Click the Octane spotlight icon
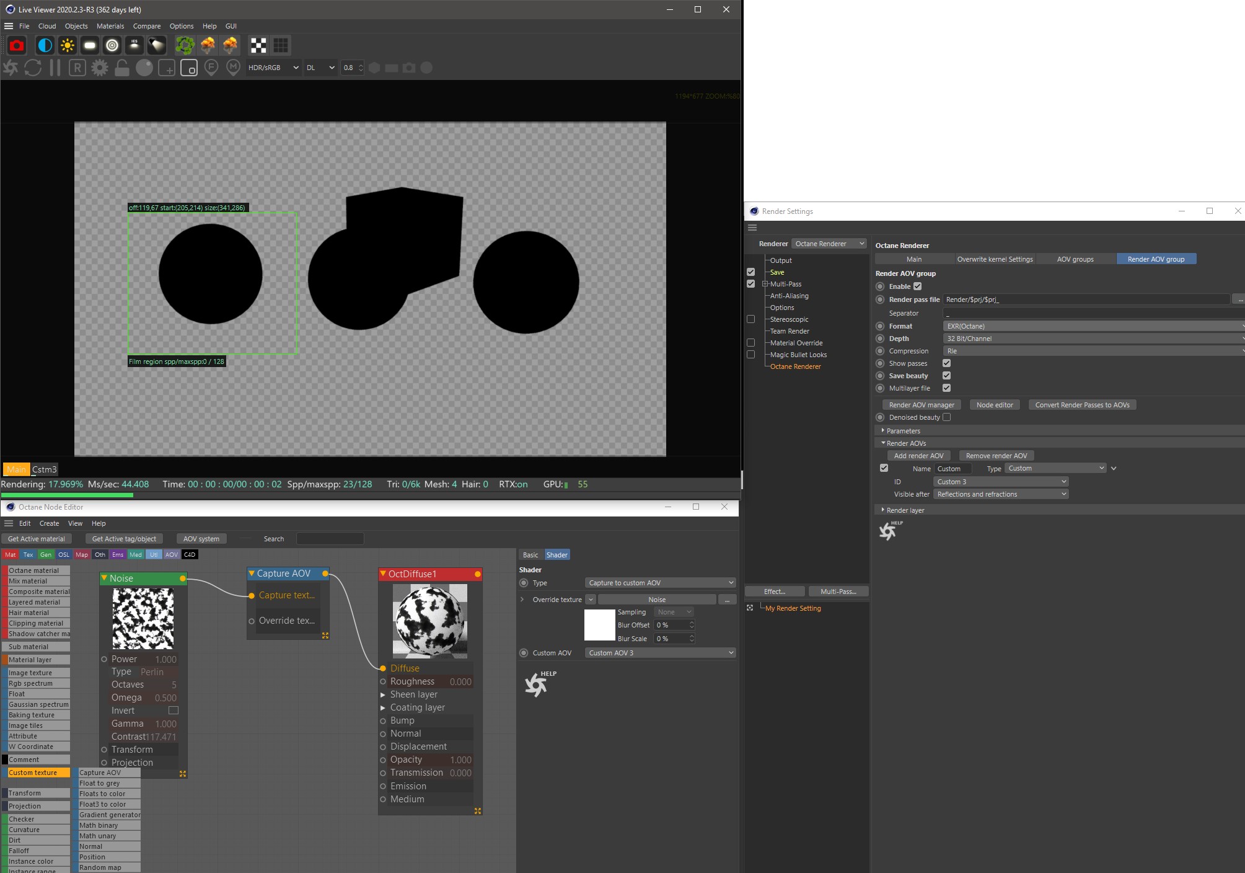The height and width of the screenshot is (873, 1245). (x=157, y=45)
